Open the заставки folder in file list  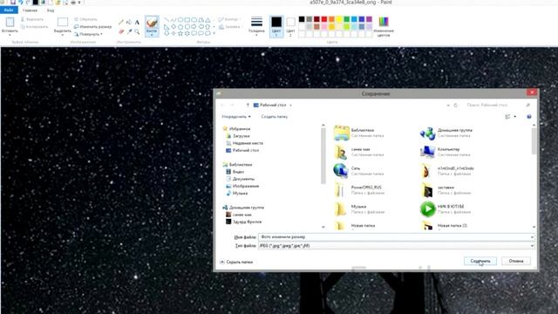coord(446,190)
